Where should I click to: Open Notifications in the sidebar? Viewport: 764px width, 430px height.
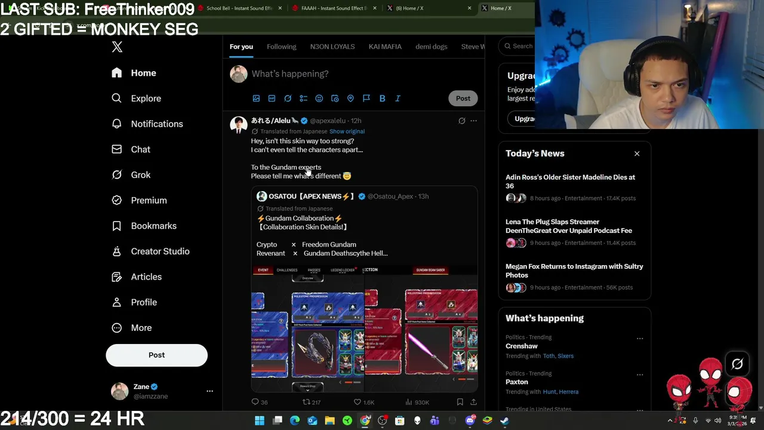(147, 124)
